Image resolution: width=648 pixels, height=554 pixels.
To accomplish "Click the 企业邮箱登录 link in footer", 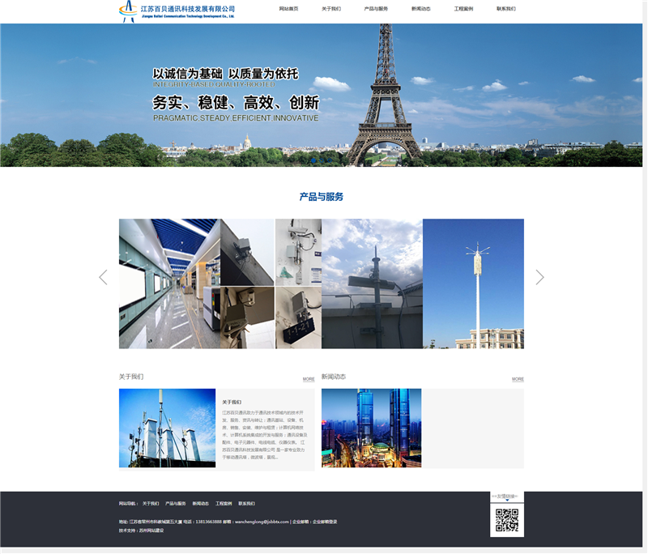I will tap(325, 522).
